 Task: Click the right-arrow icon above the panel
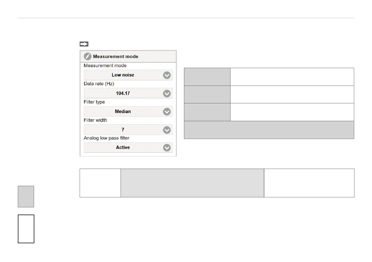(84, 44)
